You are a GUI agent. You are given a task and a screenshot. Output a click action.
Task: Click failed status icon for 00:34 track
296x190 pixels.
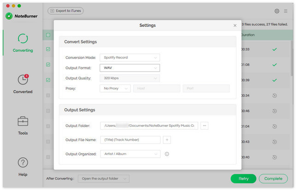pyautogui.click(x=274, y=95)
